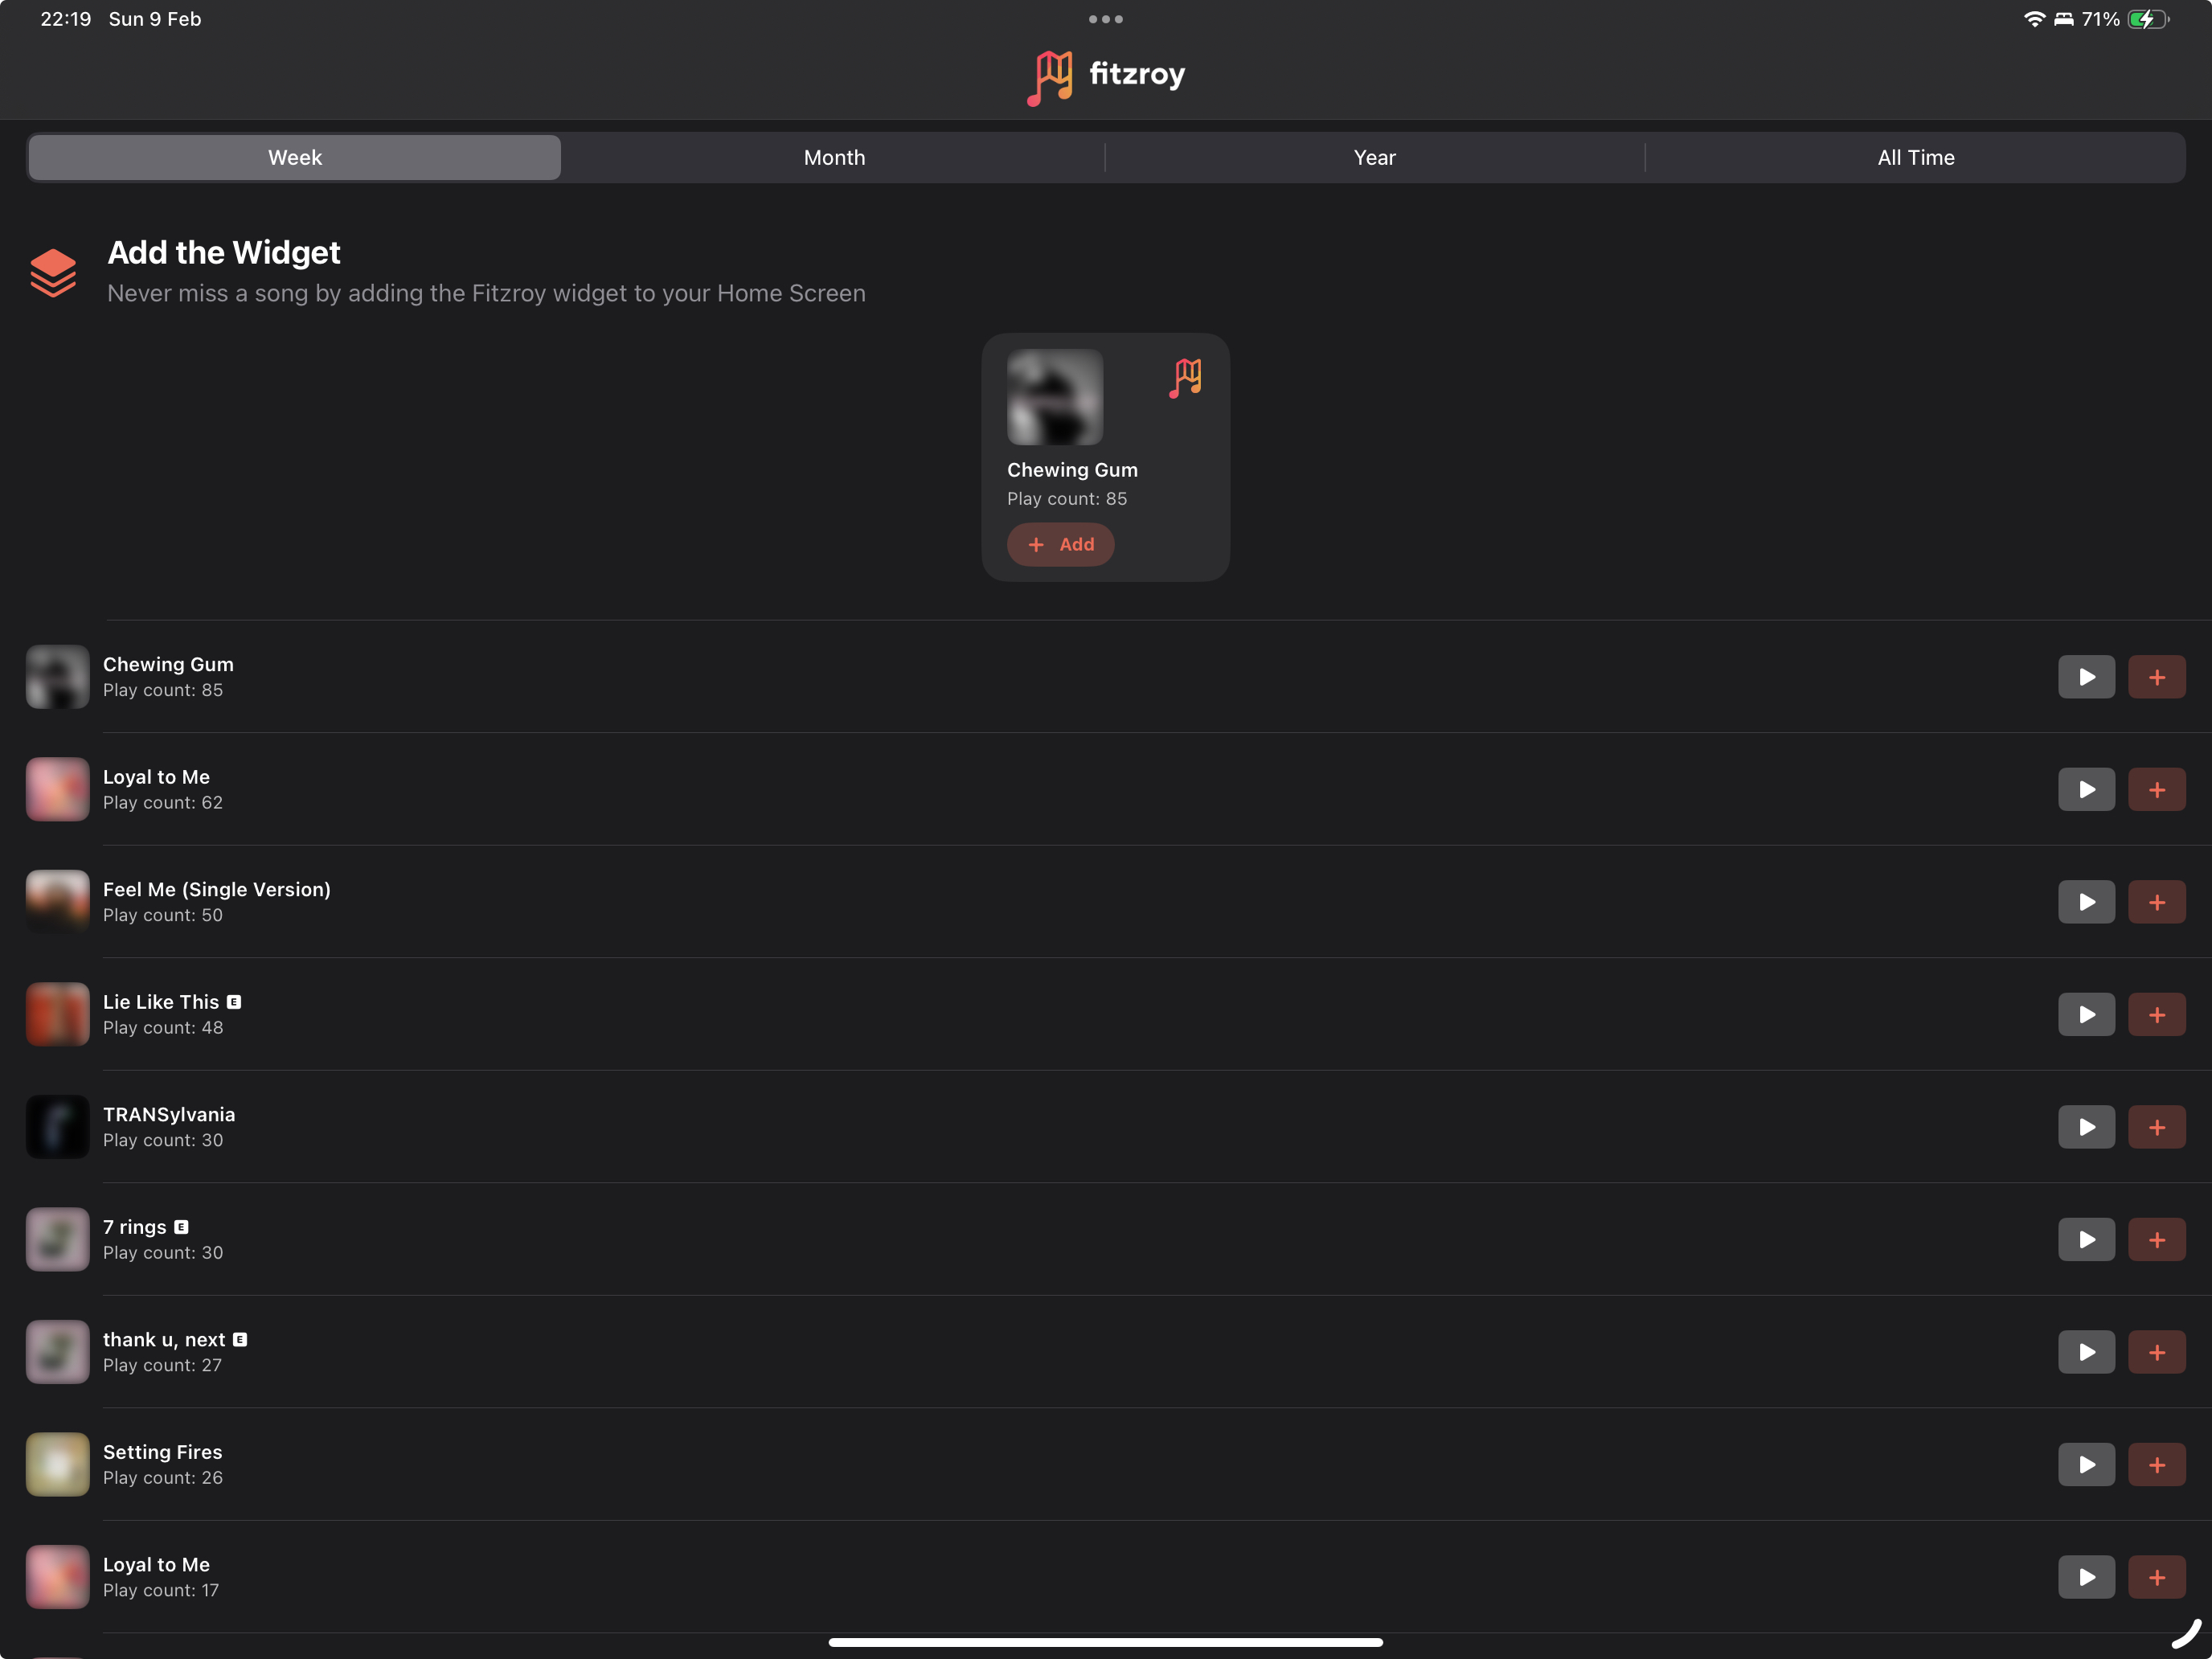Tap the pencil corner gesture icon
Viewport: 2212px width, 1659px height.
[2186, 1634]
